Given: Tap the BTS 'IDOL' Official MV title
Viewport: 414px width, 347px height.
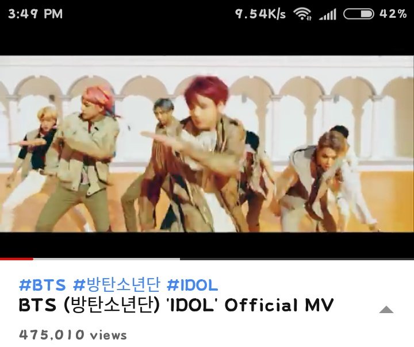Looking at the screenshot, I should pos(177,305).
